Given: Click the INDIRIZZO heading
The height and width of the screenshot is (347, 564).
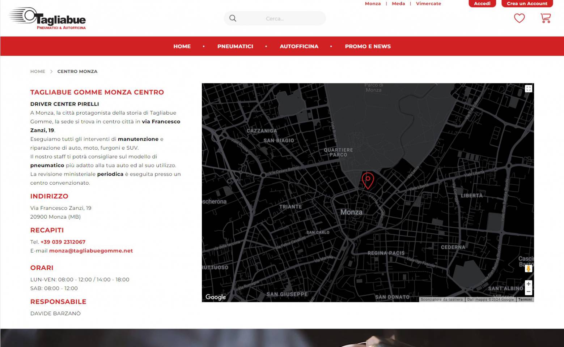Looking at the screenshot, I should (x=49, y=196).
